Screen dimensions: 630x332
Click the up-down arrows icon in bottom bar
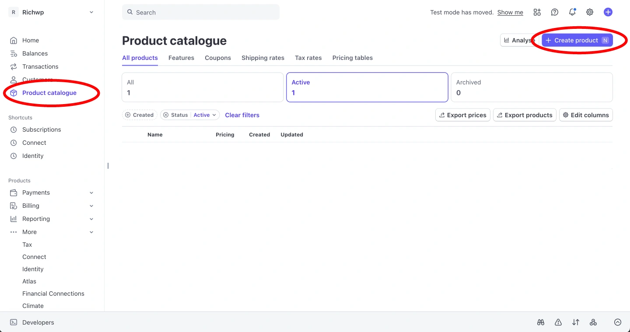click(576, 322)
